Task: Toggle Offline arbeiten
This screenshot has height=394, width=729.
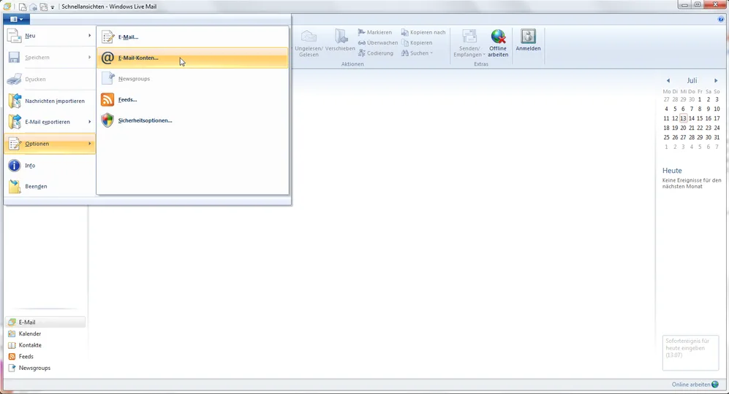Action: (x=497, y=43)
